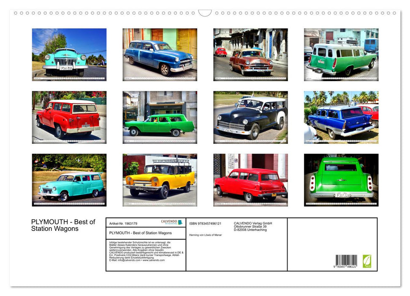This screenshot has width=410, height=296.
Task: Select the turquoise Plymouth front-view photo
Action: (x=68, y=54)
